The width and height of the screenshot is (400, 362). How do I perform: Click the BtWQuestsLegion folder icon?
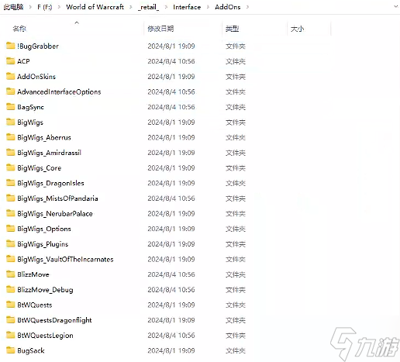[x=10, y=335]
